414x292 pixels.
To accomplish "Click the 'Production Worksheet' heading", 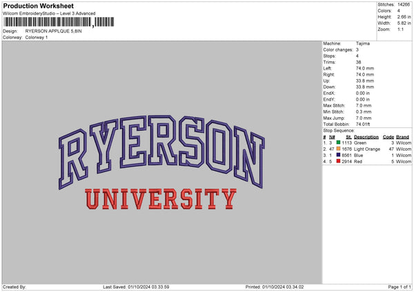I will tap(38, 6).
